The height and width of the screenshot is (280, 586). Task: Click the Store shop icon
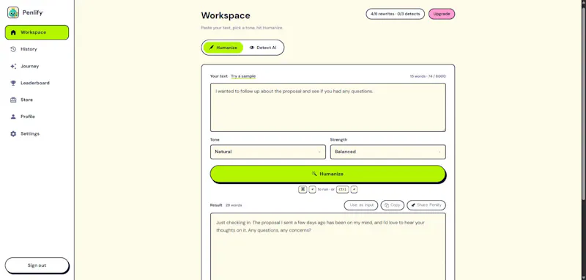tap(13, 100)
